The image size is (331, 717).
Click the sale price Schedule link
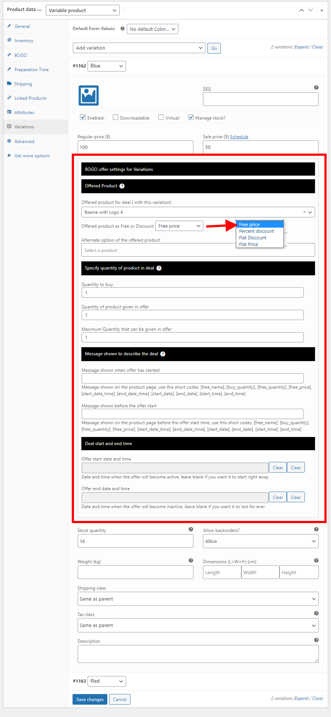coord(239,137)
